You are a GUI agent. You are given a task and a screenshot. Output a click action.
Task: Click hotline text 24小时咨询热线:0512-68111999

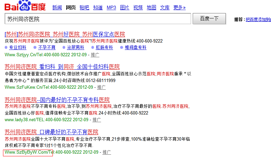click(85, 81)
